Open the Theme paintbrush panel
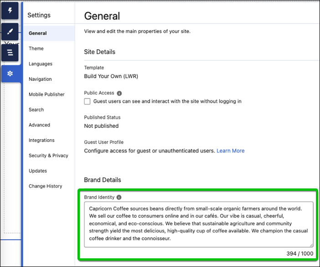 (10, 31)
